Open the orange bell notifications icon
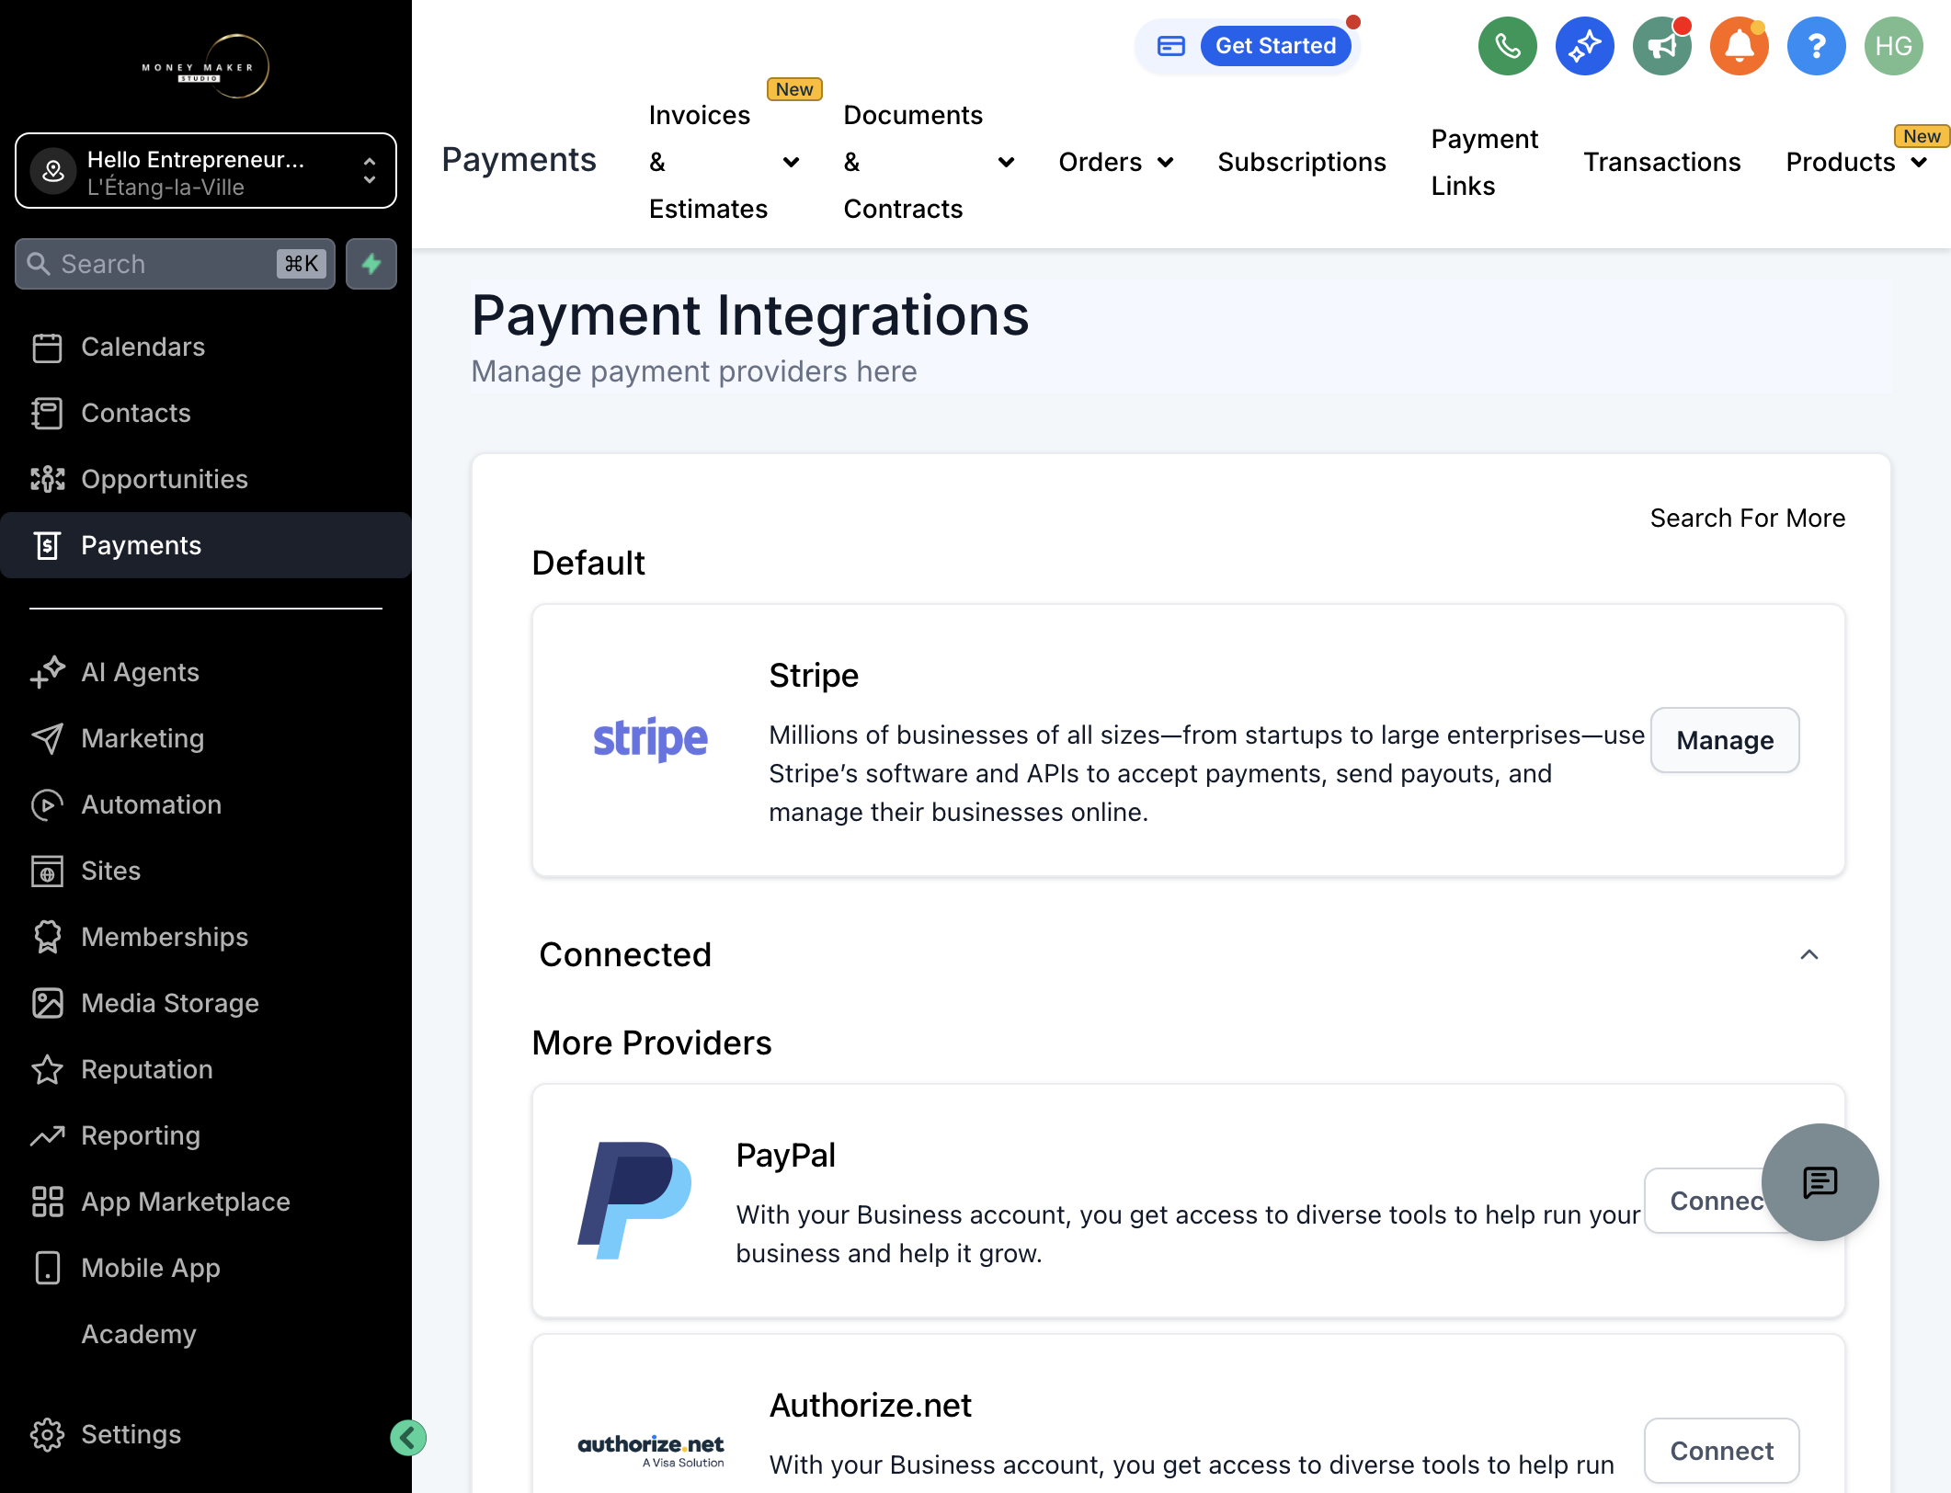The width and height of the screenshot is (1951, 1493). 1739,46
